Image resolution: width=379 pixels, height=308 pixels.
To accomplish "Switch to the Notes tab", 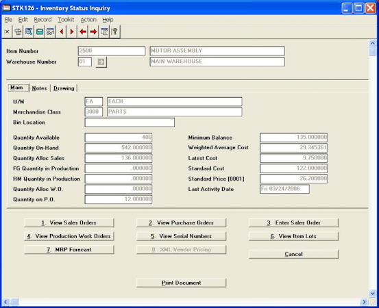I will (x=39, y=88).
